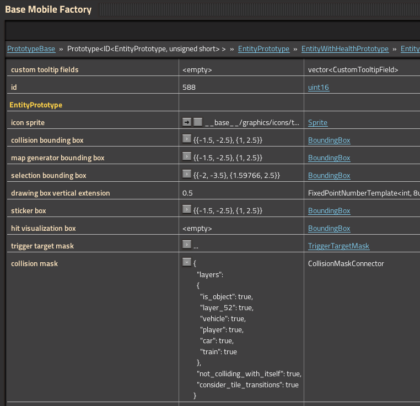Click the custom tooltip fields label
The image size is (420, 406).
tap(45, 69)
